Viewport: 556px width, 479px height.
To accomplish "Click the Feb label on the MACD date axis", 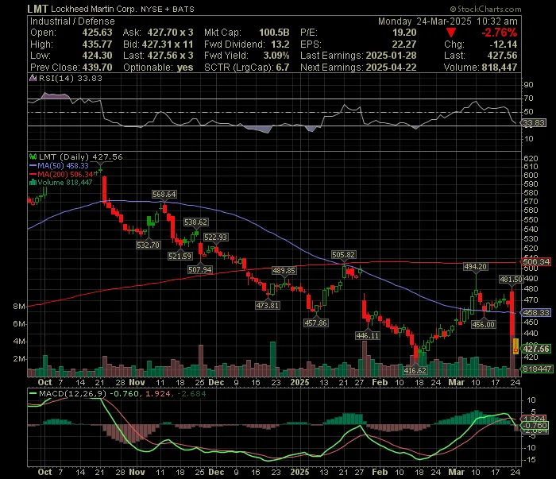I will [x=380, y=472].
